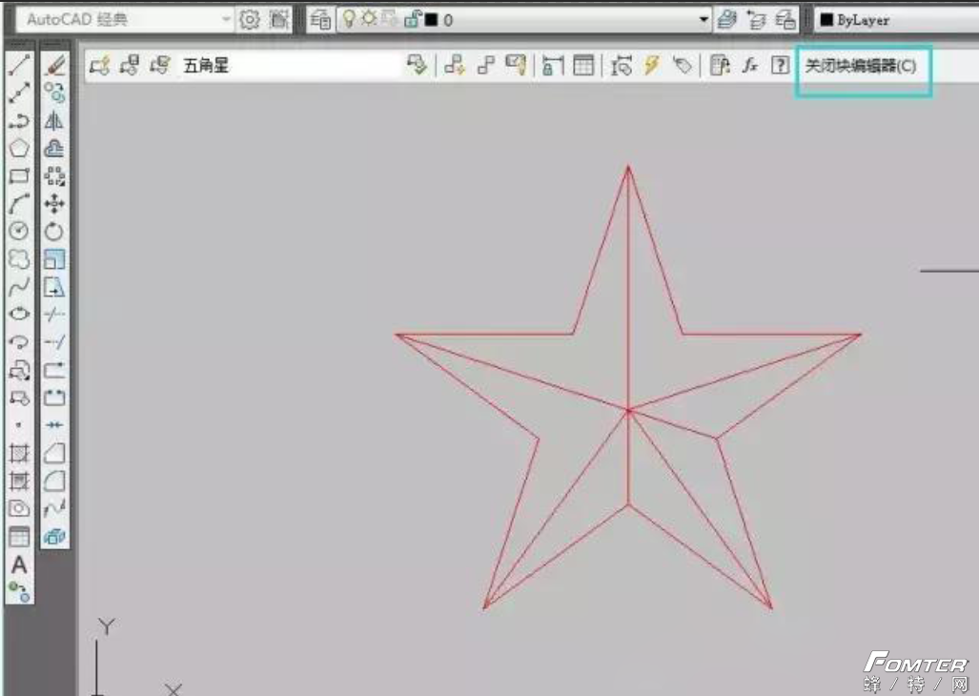Click the 五角星 block name field
Viewport: 979px width, 696px height.
[289, 65]
